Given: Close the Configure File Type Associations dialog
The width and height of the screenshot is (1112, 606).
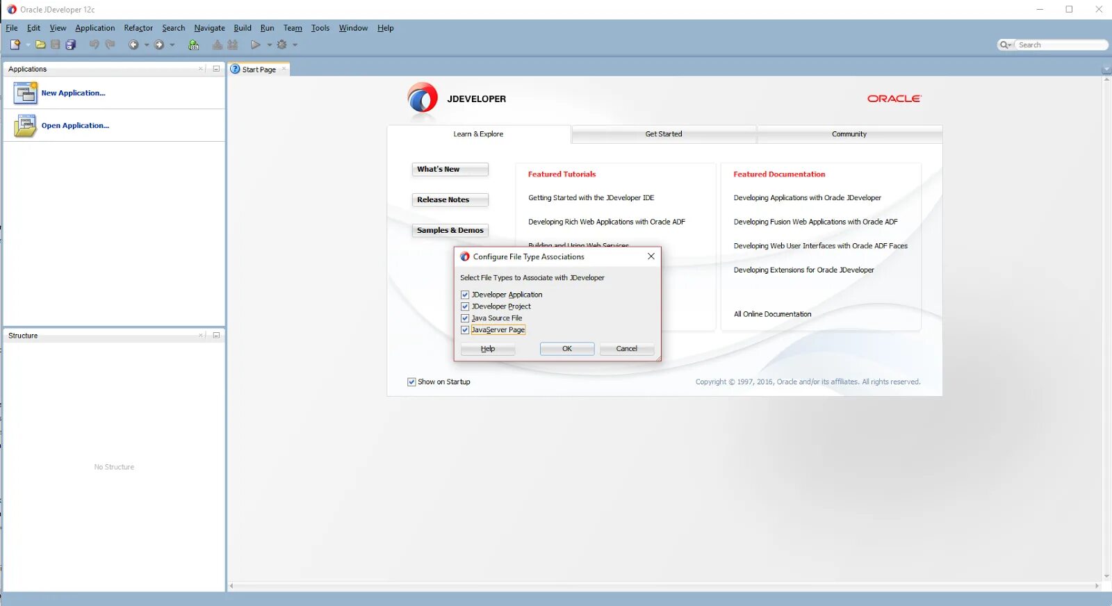Looking at the screenshot, I should point(651,256).
